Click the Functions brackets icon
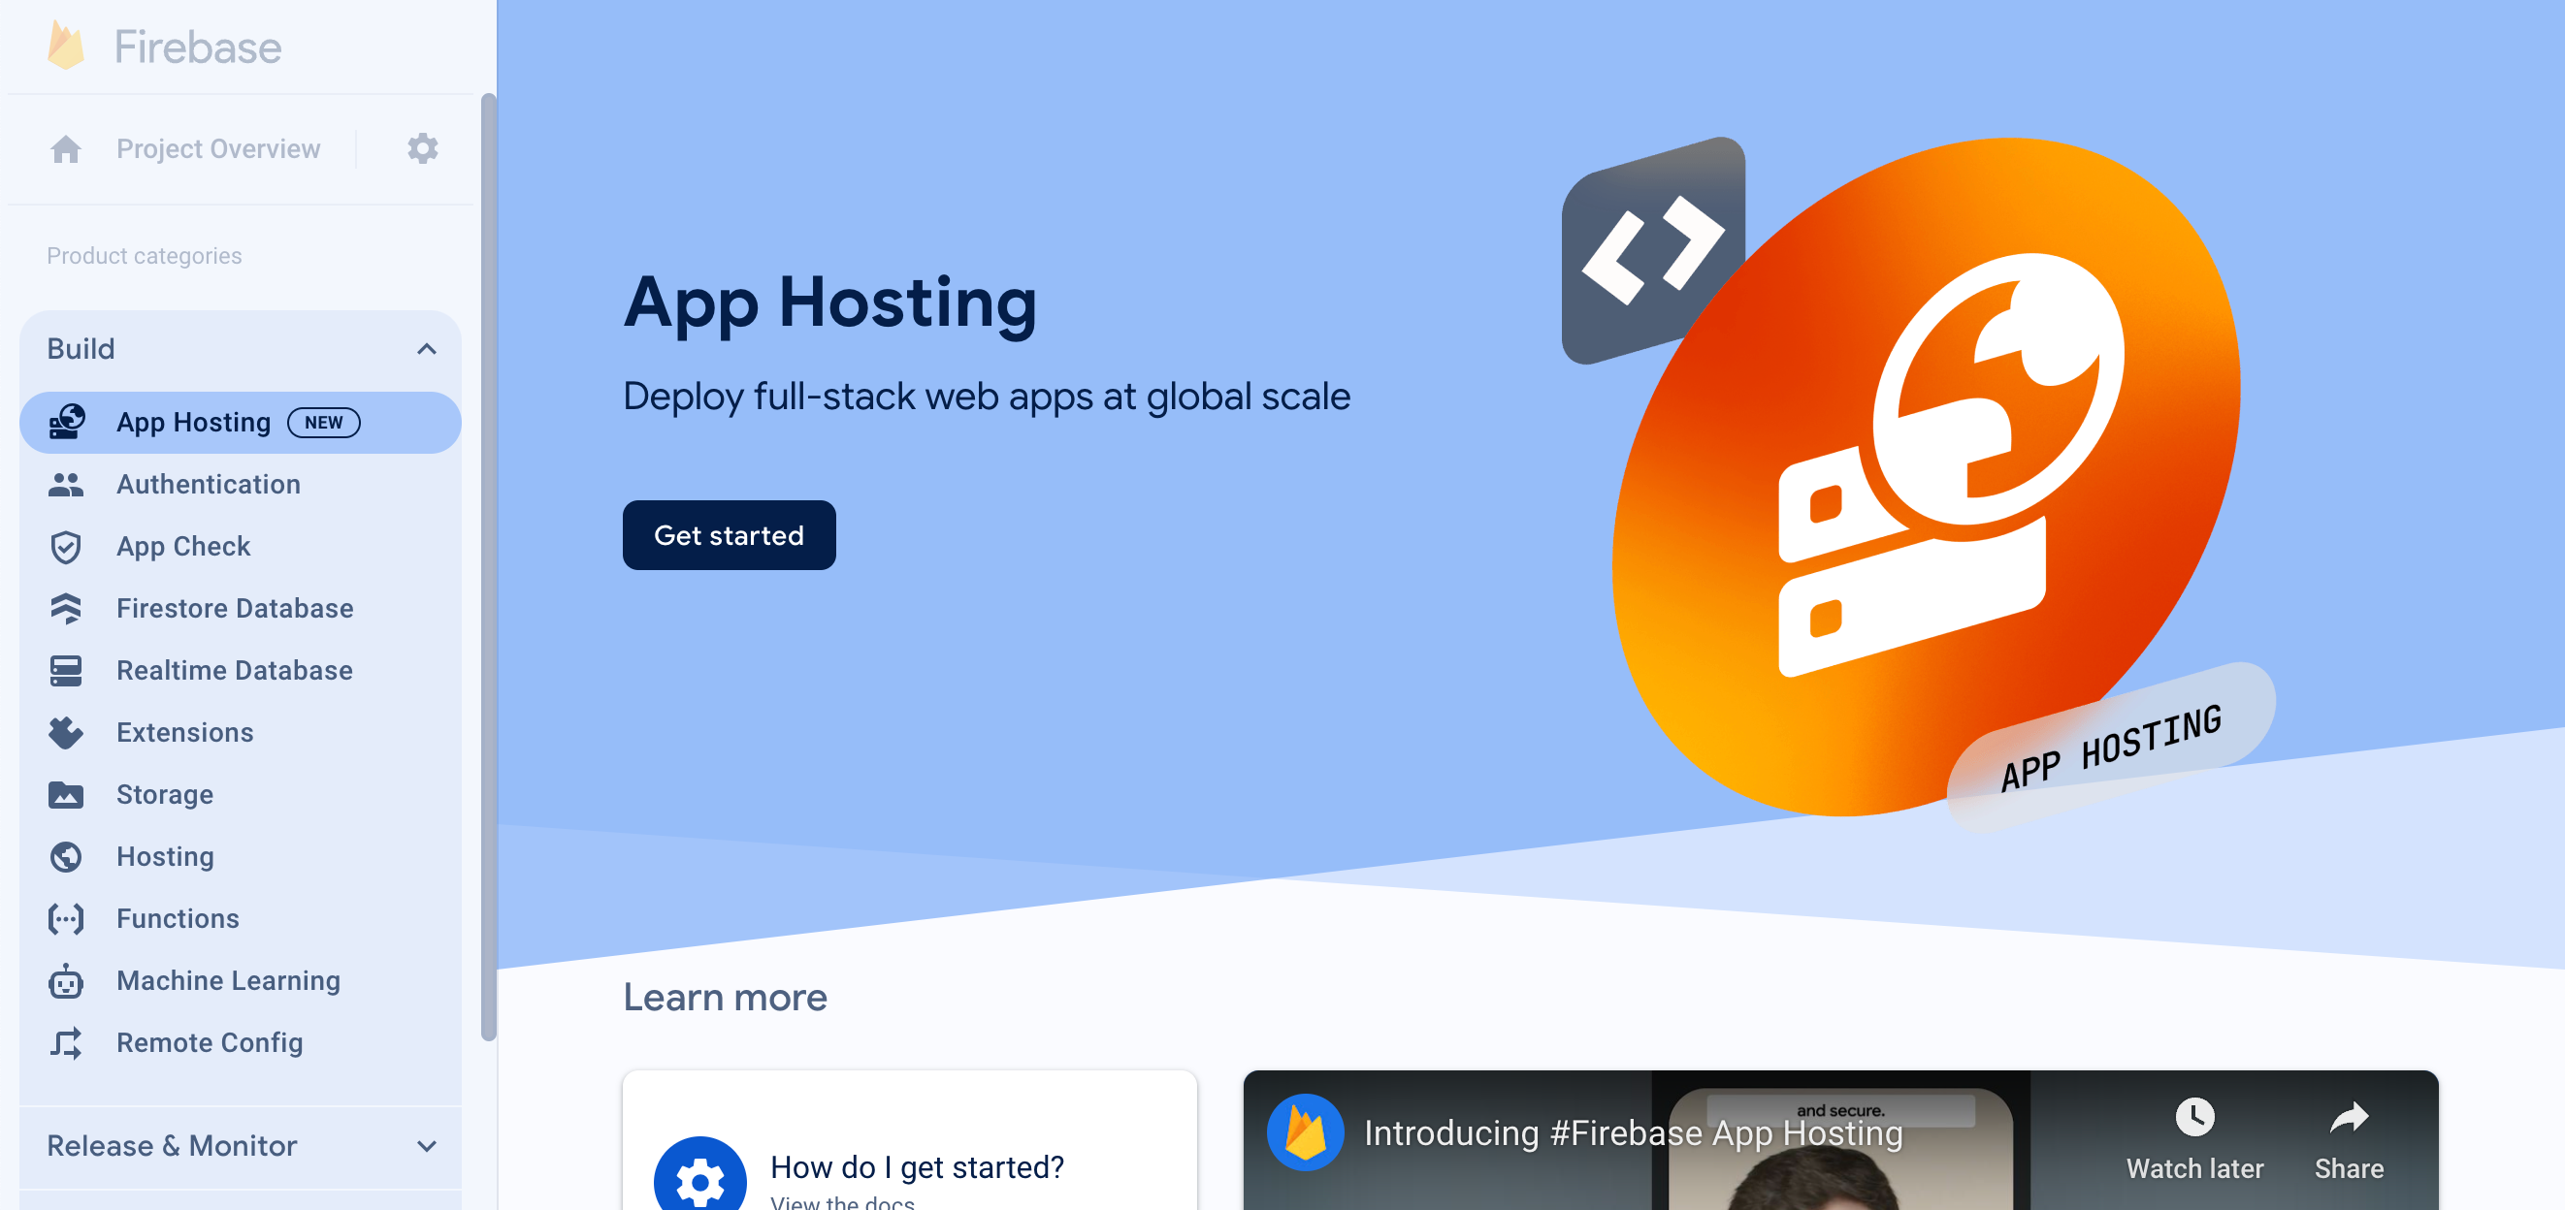 tap(65, 917)
